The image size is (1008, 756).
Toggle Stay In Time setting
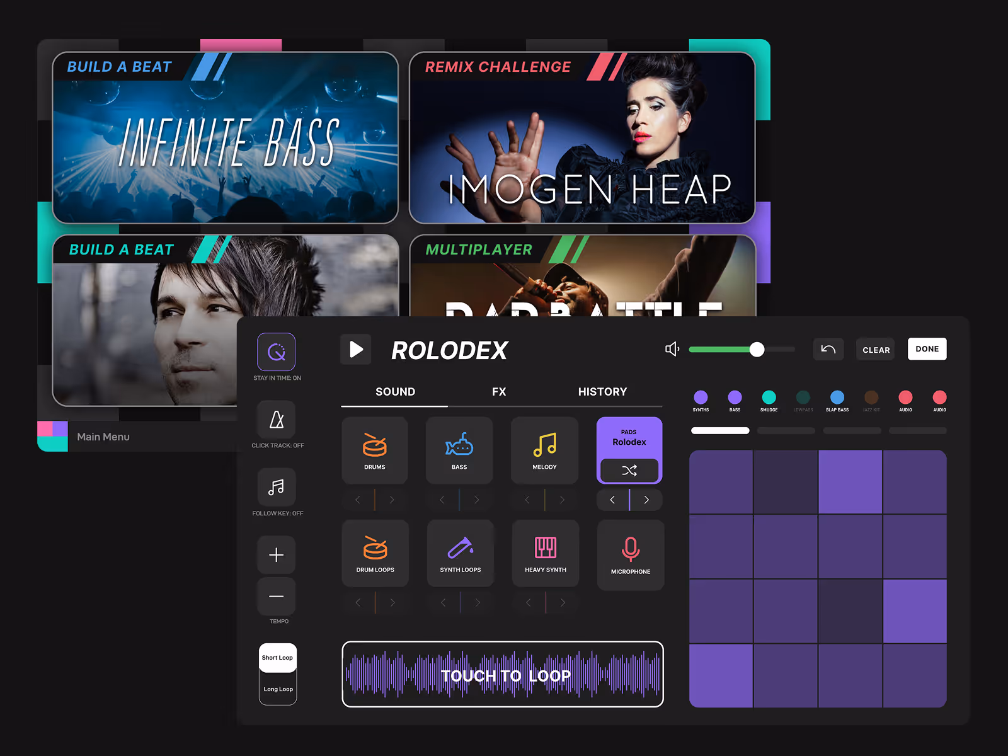tap(276, 352)
